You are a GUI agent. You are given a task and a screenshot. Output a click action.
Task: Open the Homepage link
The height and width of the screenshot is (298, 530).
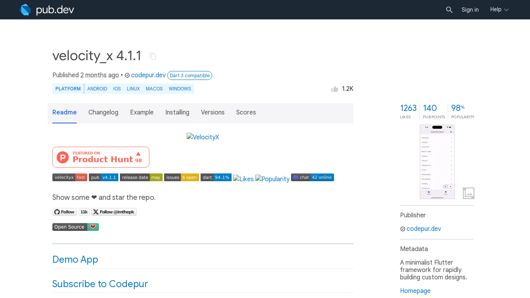click(415, 291)
